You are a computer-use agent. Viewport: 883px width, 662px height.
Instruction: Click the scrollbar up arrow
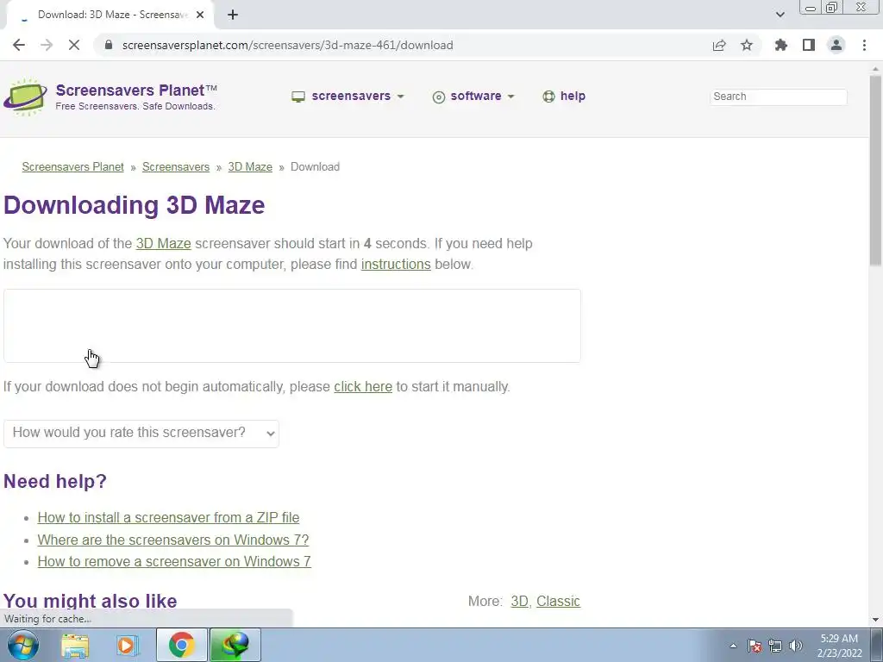pyautogui.click(x=875, y=69)
